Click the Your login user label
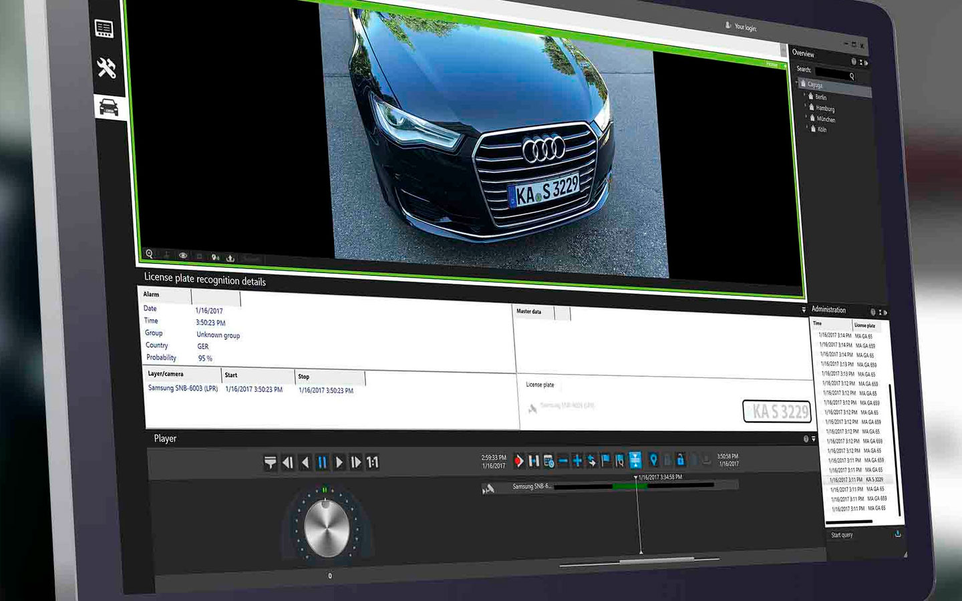The image size is (962, 601). click(x=746, y=27)
